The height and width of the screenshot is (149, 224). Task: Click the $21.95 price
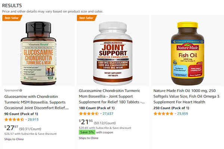(x=86, y=122)
